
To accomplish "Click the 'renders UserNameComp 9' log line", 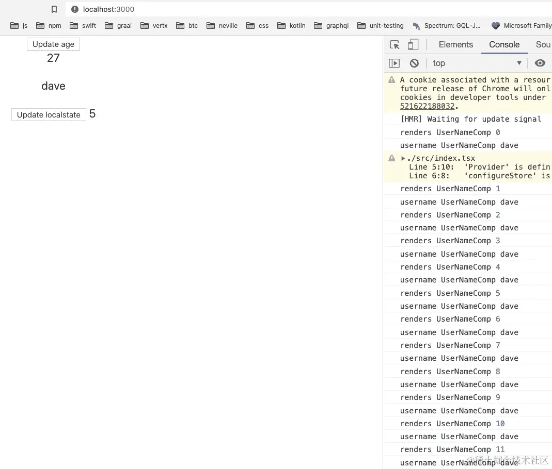I will [450, 397].
